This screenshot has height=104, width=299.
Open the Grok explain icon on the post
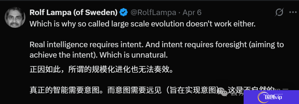click(280, 12)
